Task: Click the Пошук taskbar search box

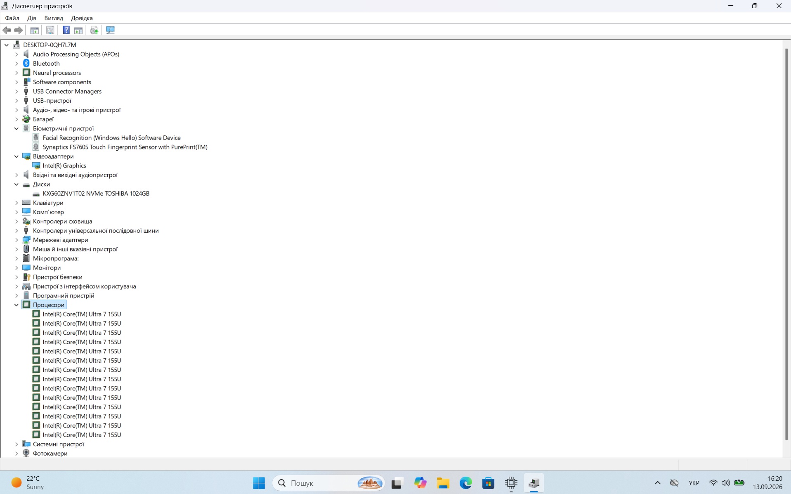Action: (x=328, y=483)
